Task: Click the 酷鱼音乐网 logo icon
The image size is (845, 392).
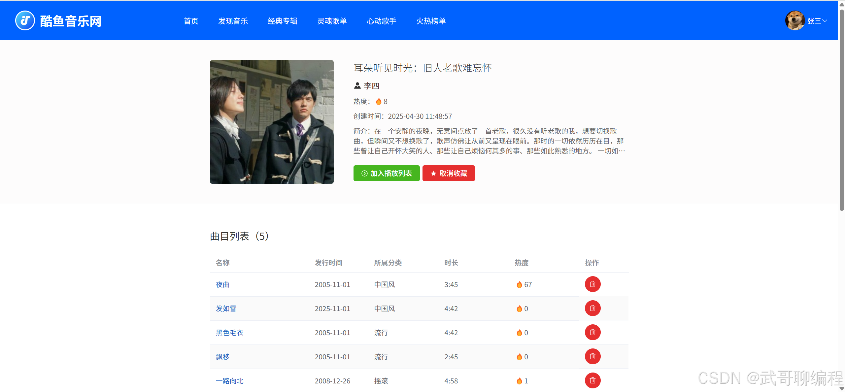Action: click(25, 20)
